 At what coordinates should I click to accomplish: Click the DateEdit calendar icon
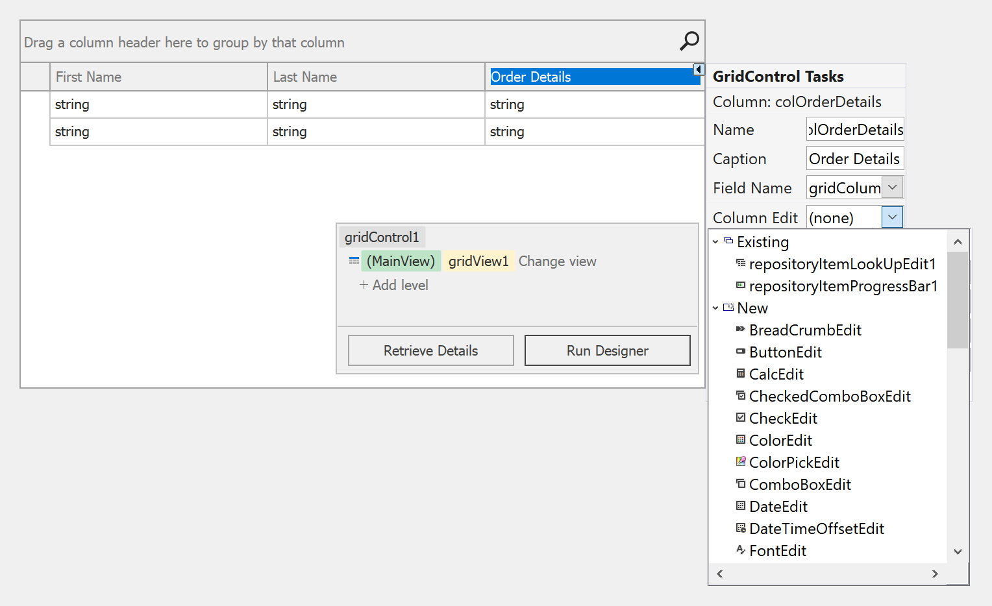click(740, 506)
